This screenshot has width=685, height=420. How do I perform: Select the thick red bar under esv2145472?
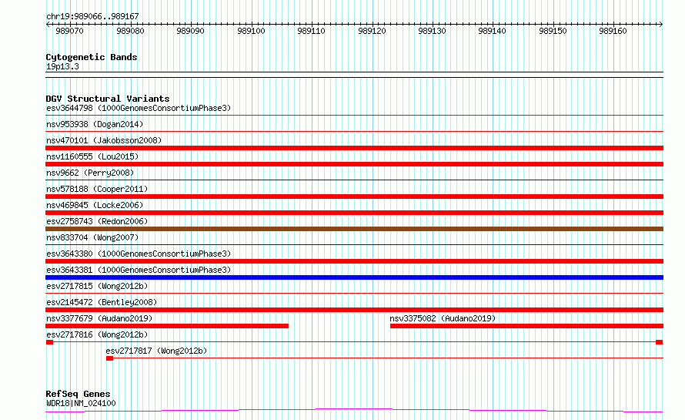354,310
